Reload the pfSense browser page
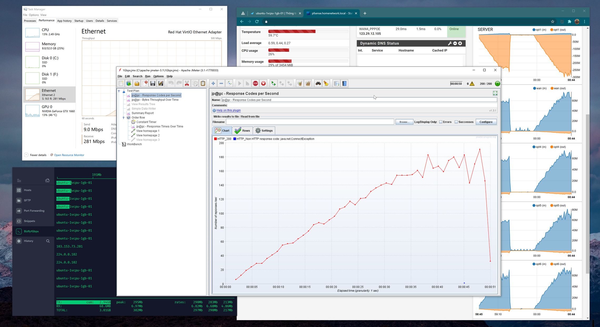This screenshot has height=327, width=600. coord(257,22)
